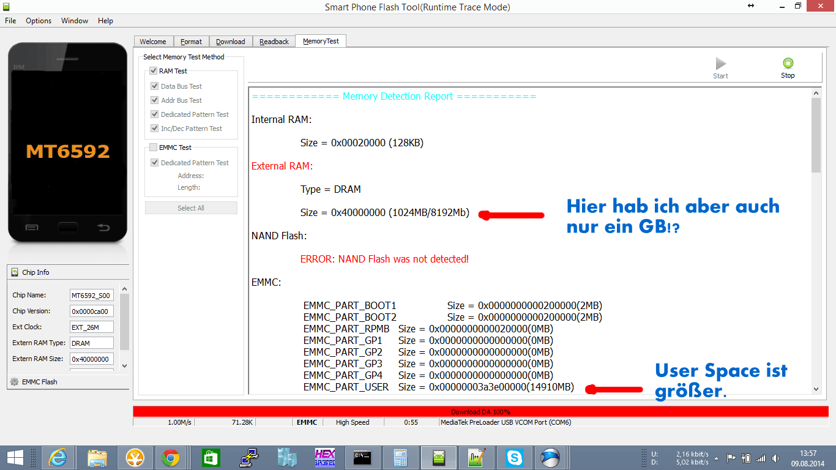Click the Start memory test icon
Image resolution: width=836 pixels, height=470 pixels.
tap(721, 63)
